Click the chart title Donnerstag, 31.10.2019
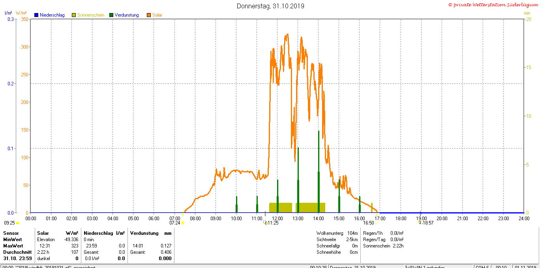 point(270,6)
